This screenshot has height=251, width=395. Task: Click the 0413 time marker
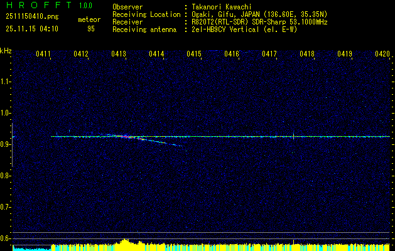(x=119, y=55)
